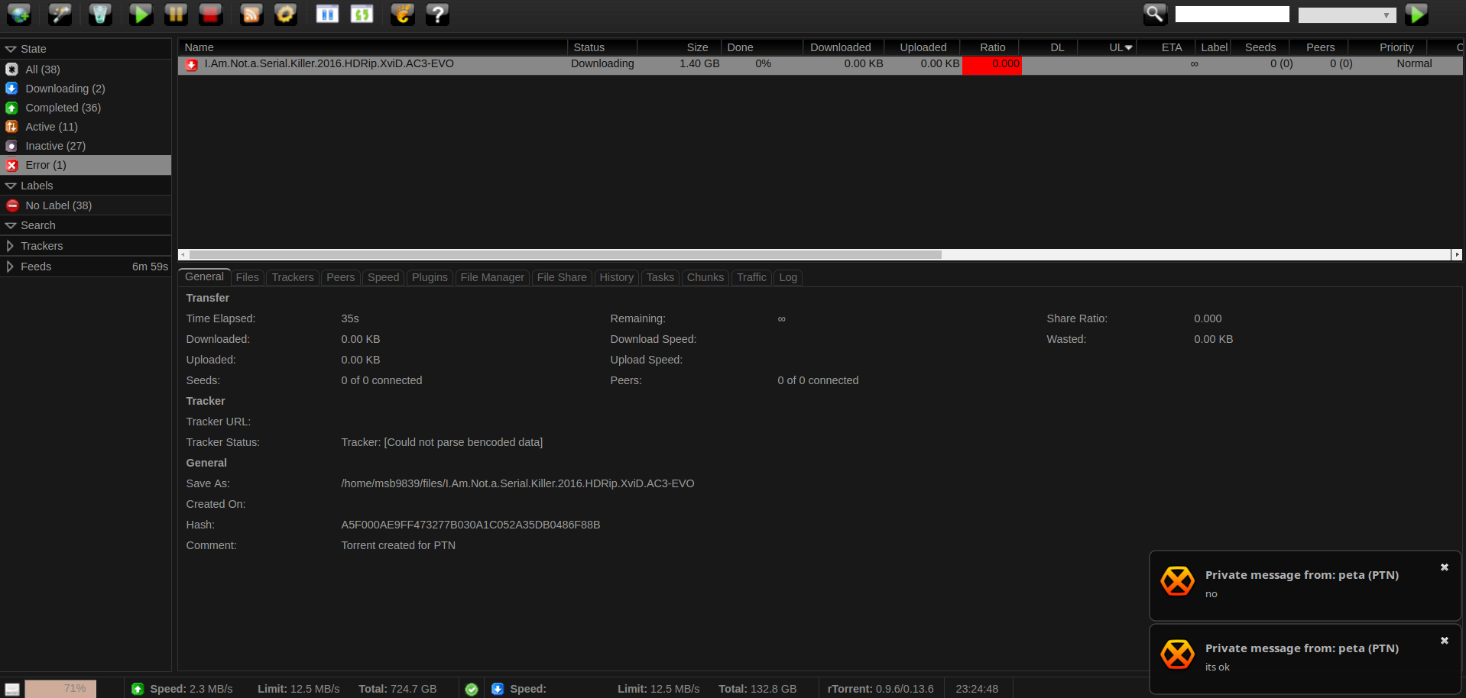Click the torrent hash value

point(471,525)
